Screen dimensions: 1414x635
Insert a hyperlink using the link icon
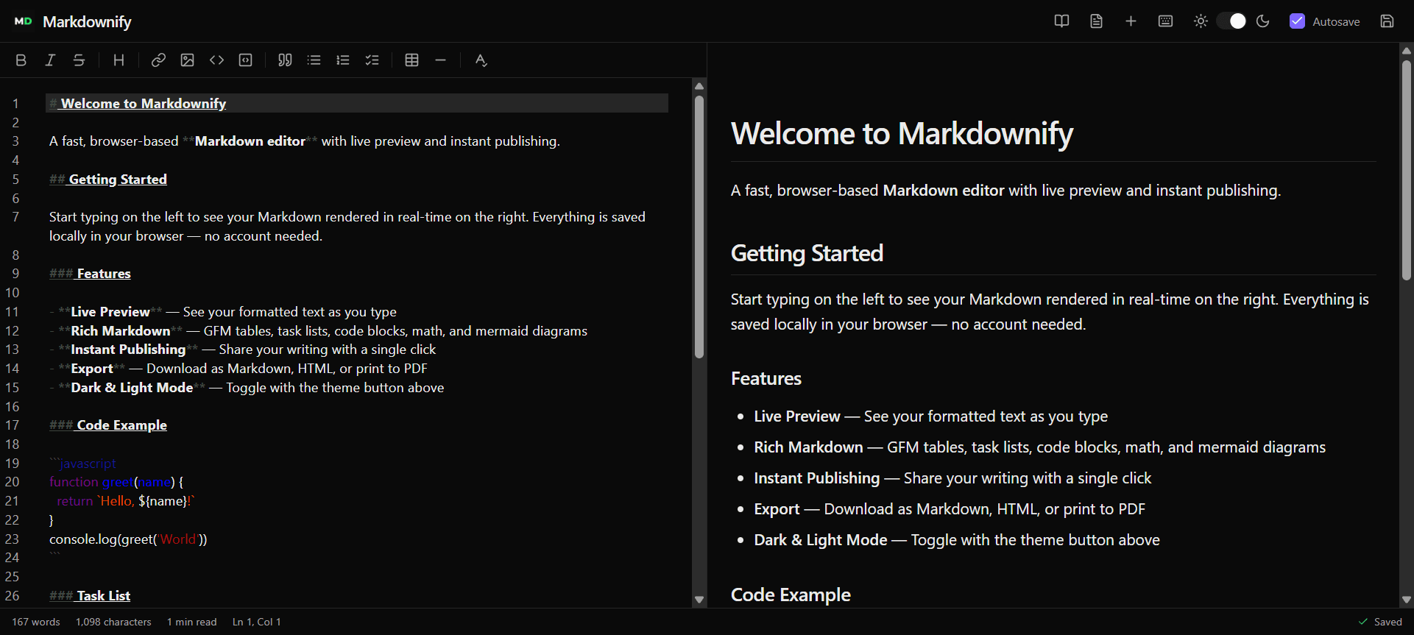(158, 60)
